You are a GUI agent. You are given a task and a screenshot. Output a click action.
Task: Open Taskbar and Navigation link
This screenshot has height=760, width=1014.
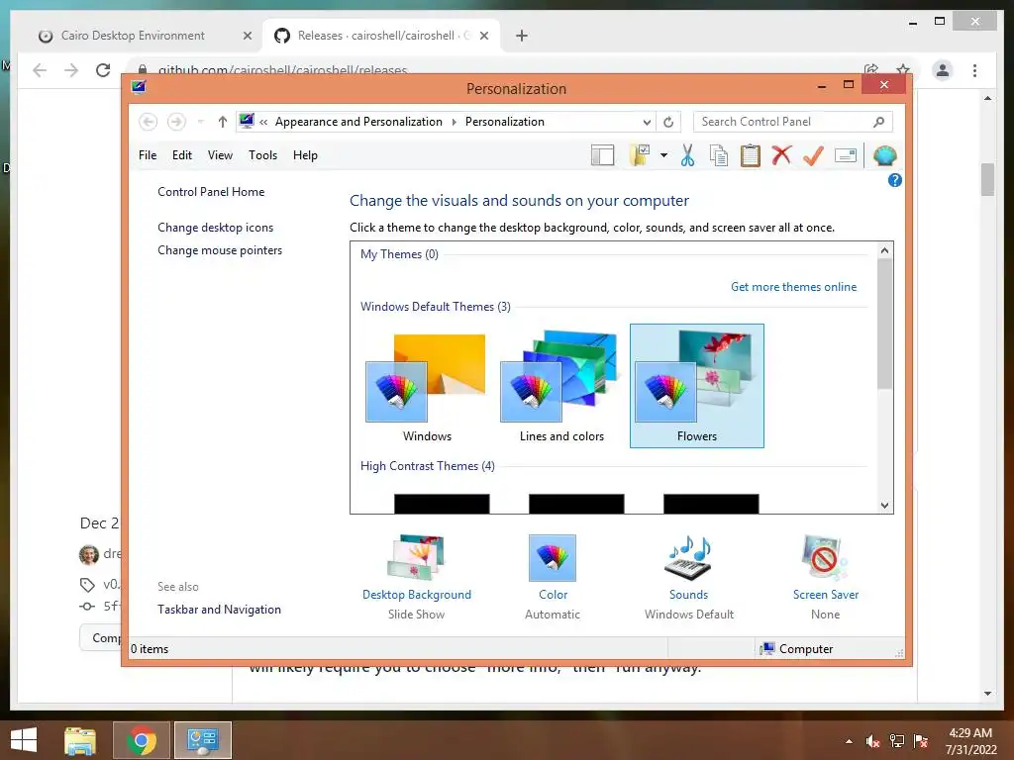click(x=219, y=610)
